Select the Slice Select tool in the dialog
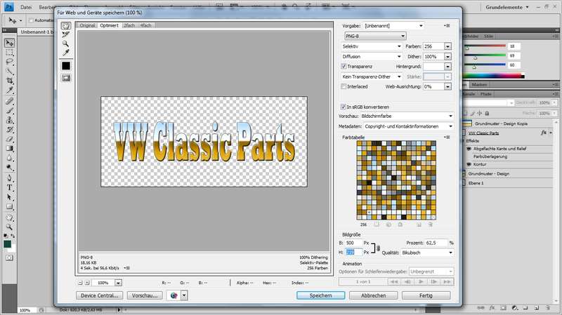This screenshot has height=315, width=562. pos(66,34)
